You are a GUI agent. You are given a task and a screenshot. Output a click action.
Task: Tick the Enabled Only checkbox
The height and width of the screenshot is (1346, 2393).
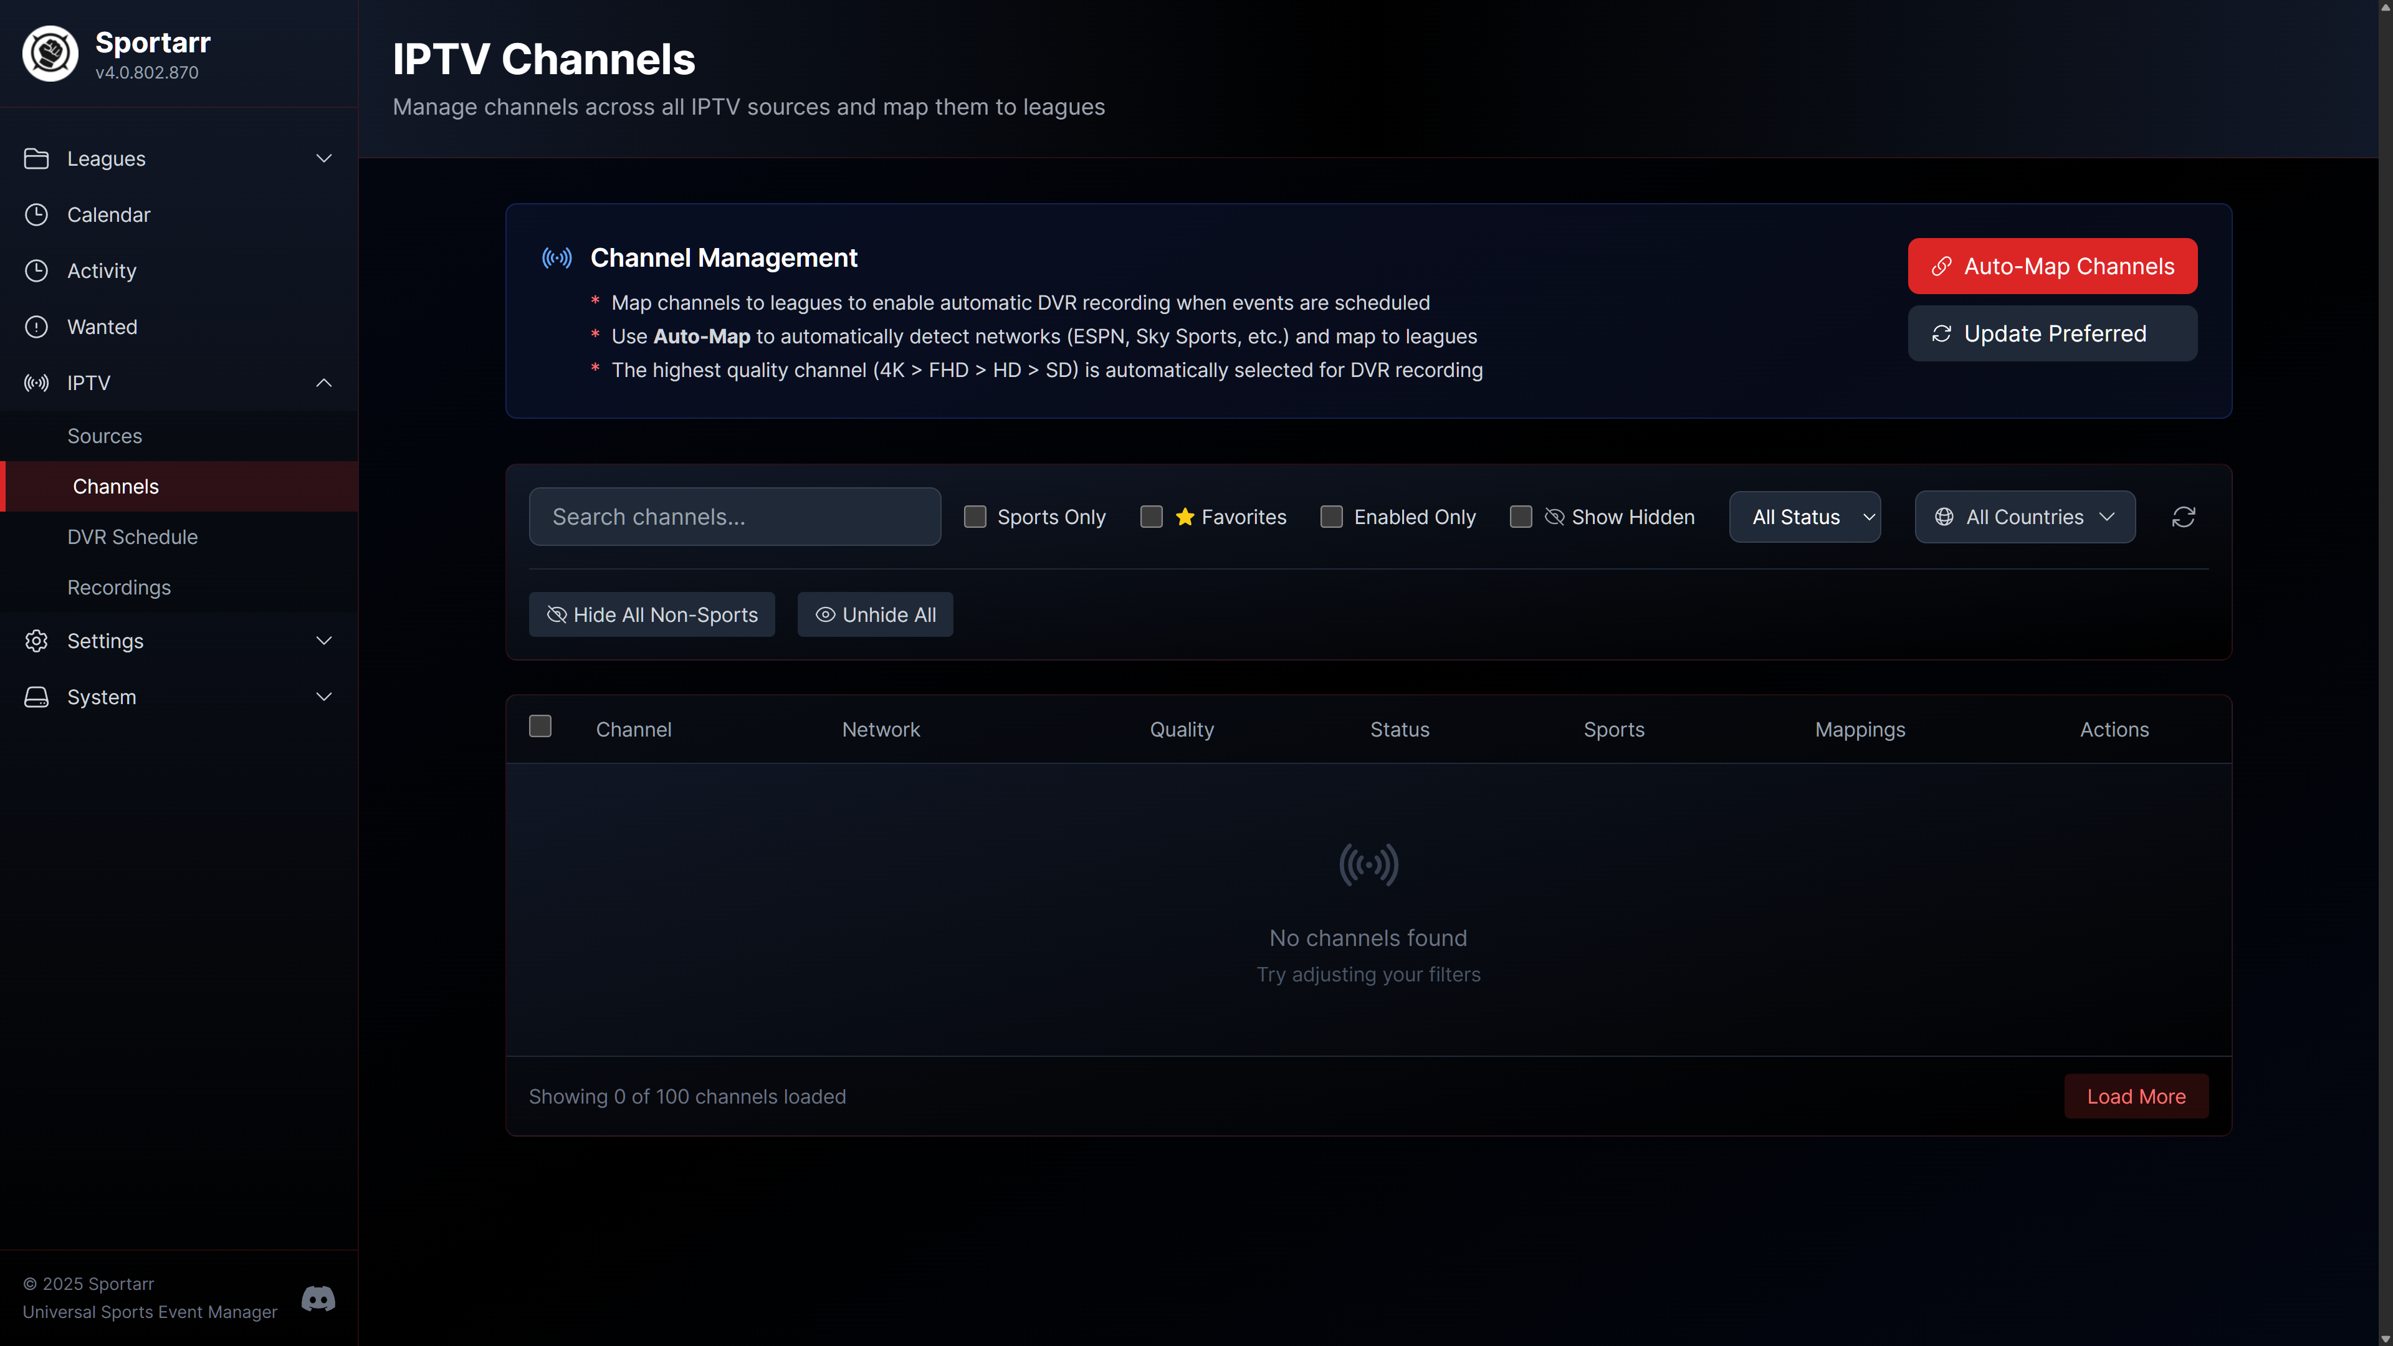pyautogui.click(x=1331, y=517)
